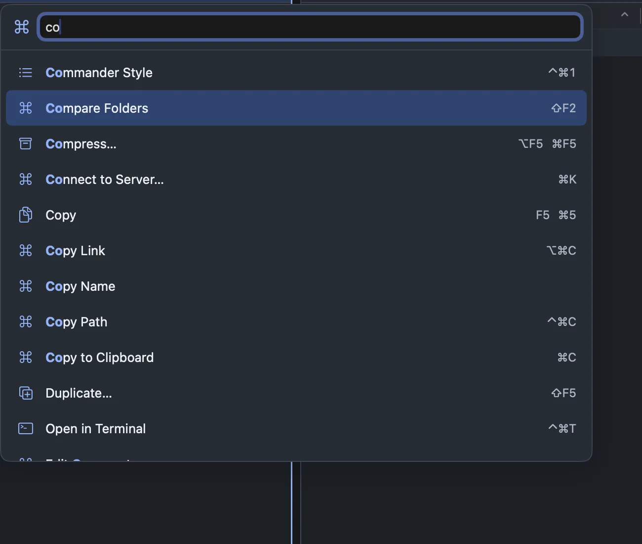The width and height of the screenshot is (642, 544).
Task: Click the archive box icon beside Compress
Action: pos(26,143)
